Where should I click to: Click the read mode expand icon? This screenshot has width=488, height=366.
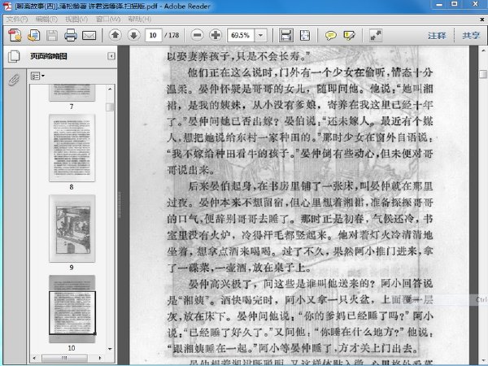376,35
